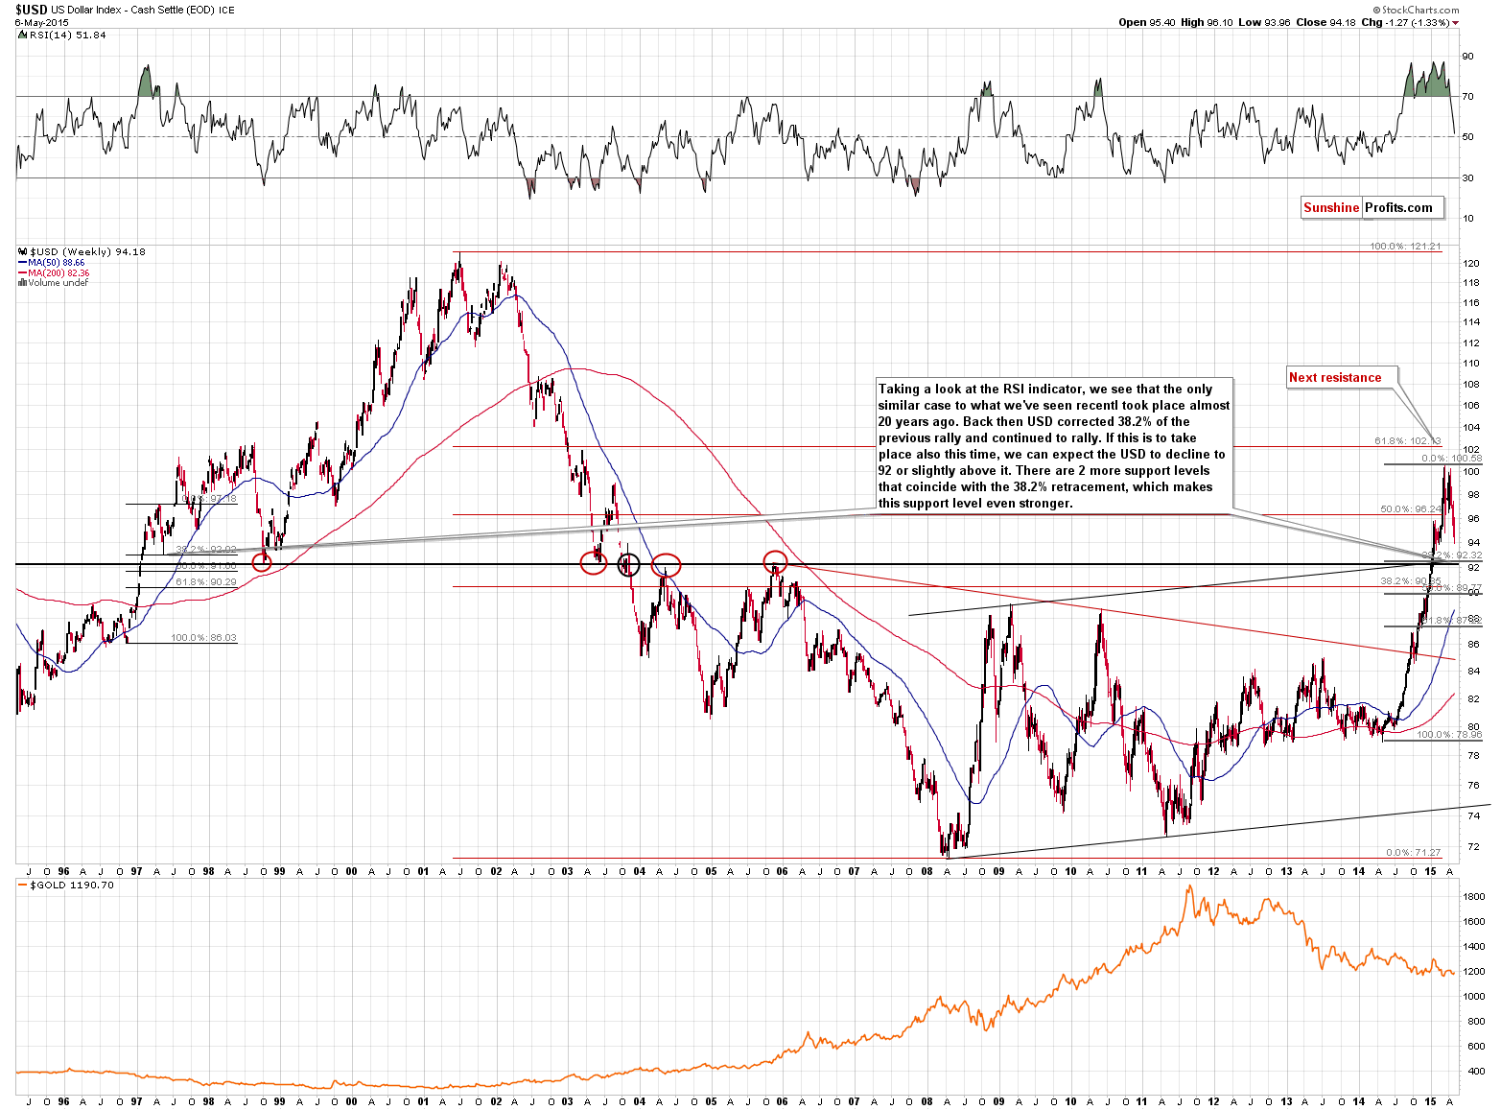Click the 100.0%: 78.96 Fibonacci label
Screen dimensions: 1501x1110
click(x=1449, y=735)
